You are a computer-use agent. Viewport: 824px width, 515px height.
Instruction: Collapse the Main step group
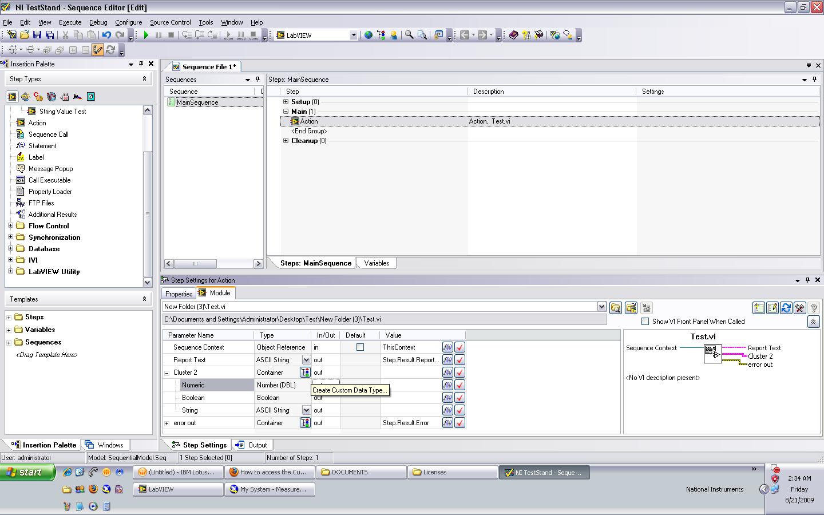click(286, 111)
